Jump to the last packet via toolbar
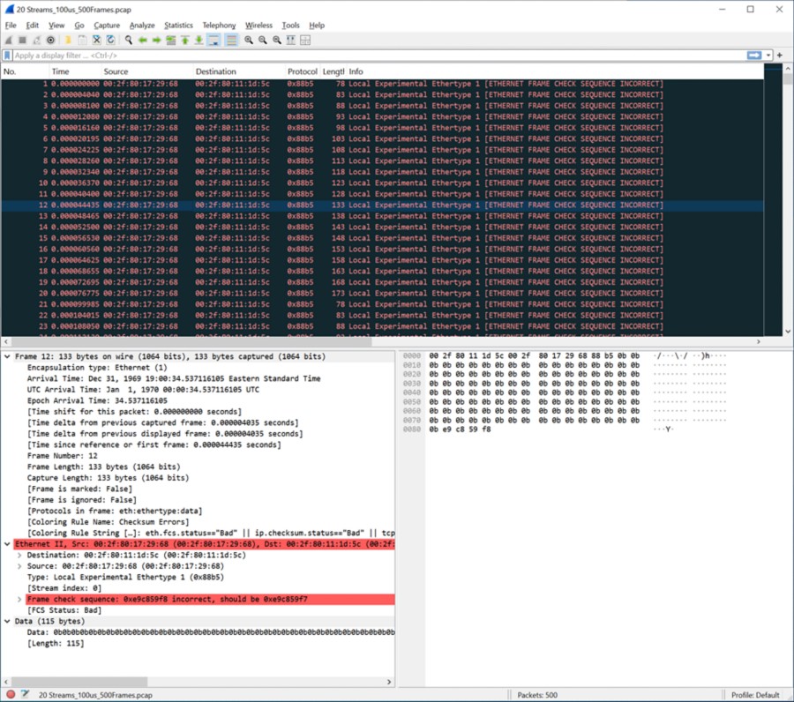Viewport: 794px width, 702px height. coord(199,40)
